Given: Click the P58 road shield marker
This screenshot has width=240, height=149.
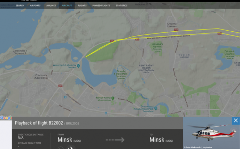Looking at the screenshot, I should pyautogui.click(x=176, y=30).
